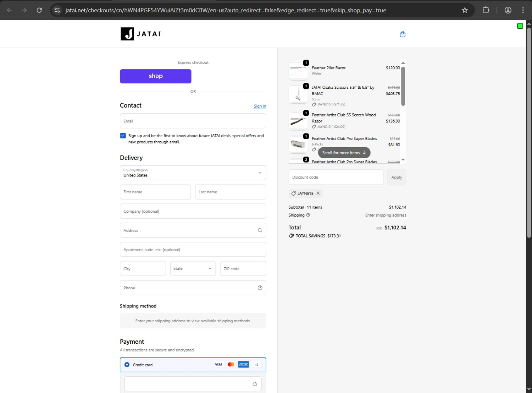Click the JATAI logo
Screen dimensions: 532x393
click(140, 34)
